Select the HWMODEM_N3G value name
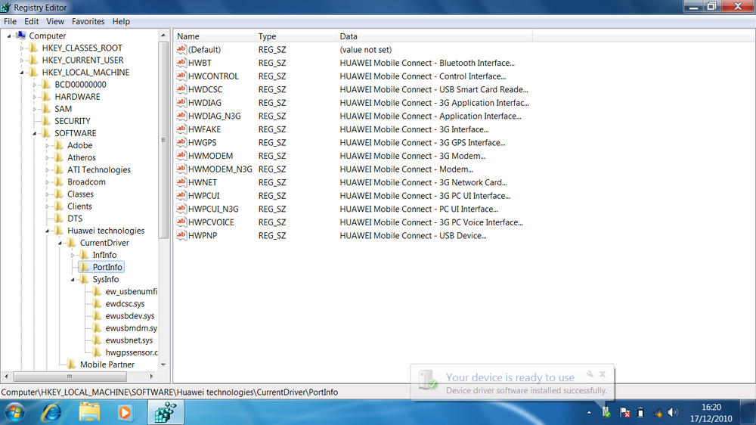This screenshot has width=756, height=425. (220, 169)
